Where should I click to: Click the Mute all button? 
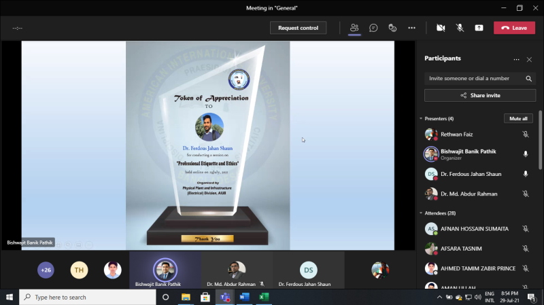[x=517, y=118]
